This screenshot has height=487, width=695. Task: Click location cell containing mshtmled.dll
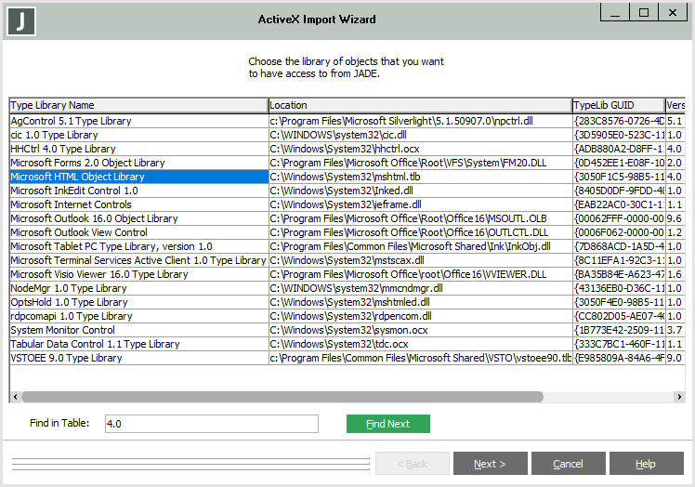click(420, 302)
